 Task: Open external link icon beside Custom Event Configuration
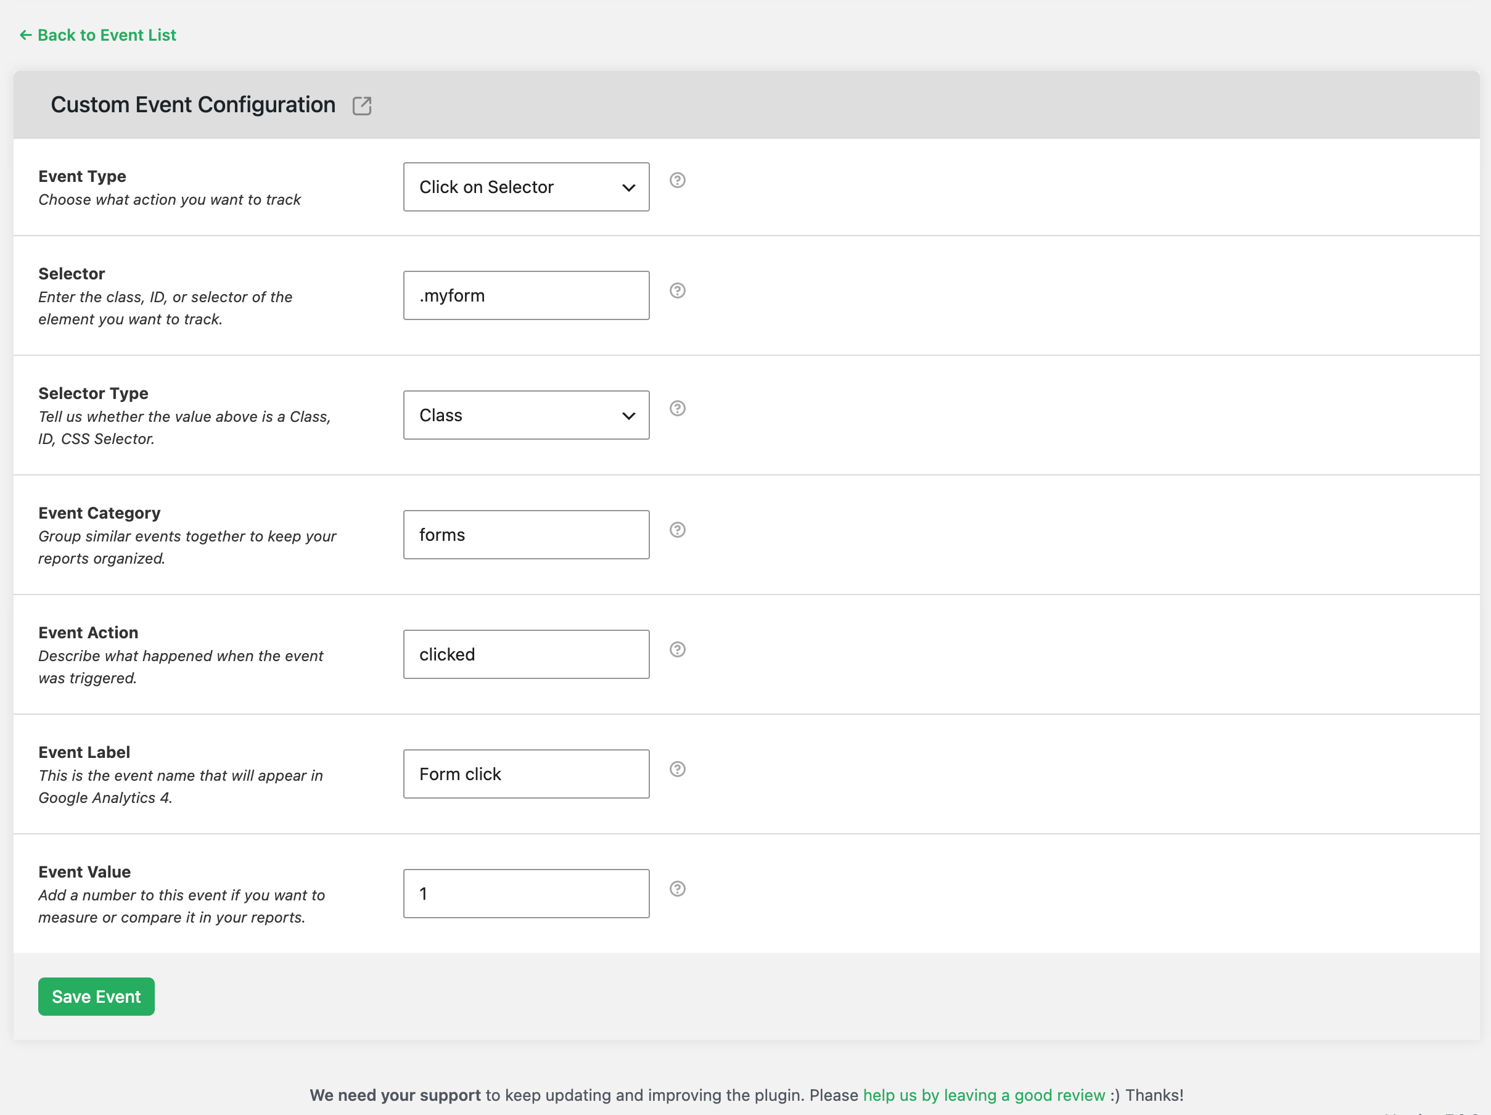tap(362, 106)
